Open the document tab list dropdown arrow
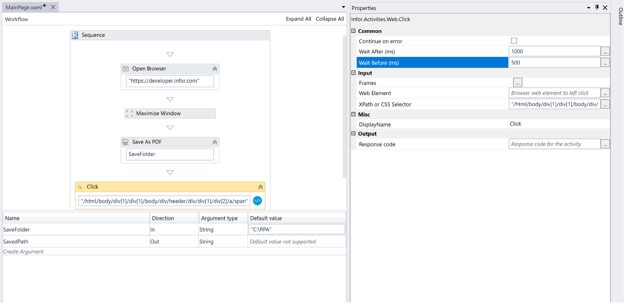 (344, 7)
